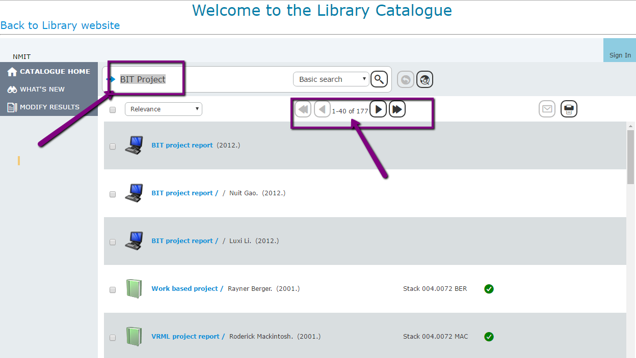Image resolution: width=636 pixels, height=358 pixels.
Task: Select What's New from the sidebar
Action: click(43, 89)
